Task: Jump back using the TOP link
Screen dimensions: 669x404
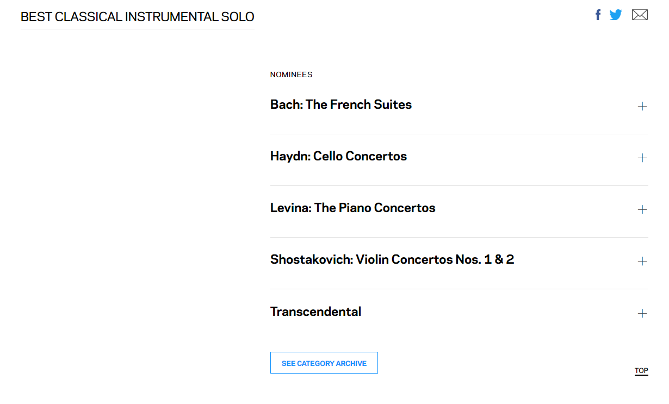Action: click(641, 371)
